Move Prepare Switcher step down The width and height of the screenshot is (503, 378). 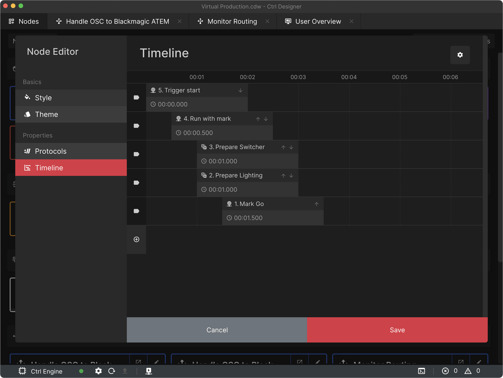click(x=291, y=147)
